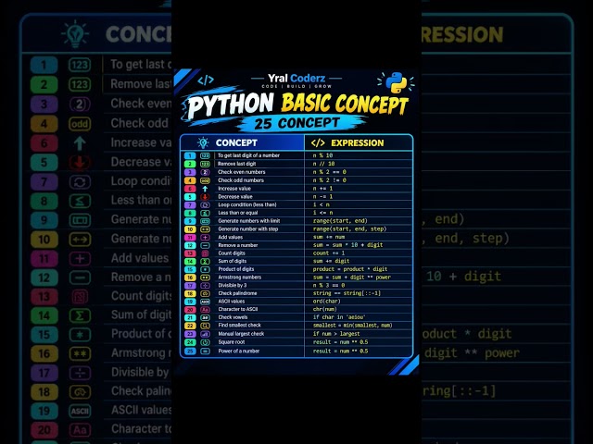Click the sharp 'range(start, end)' expression
The height and width of the screenshot is (444, 593).
[340, 221]
